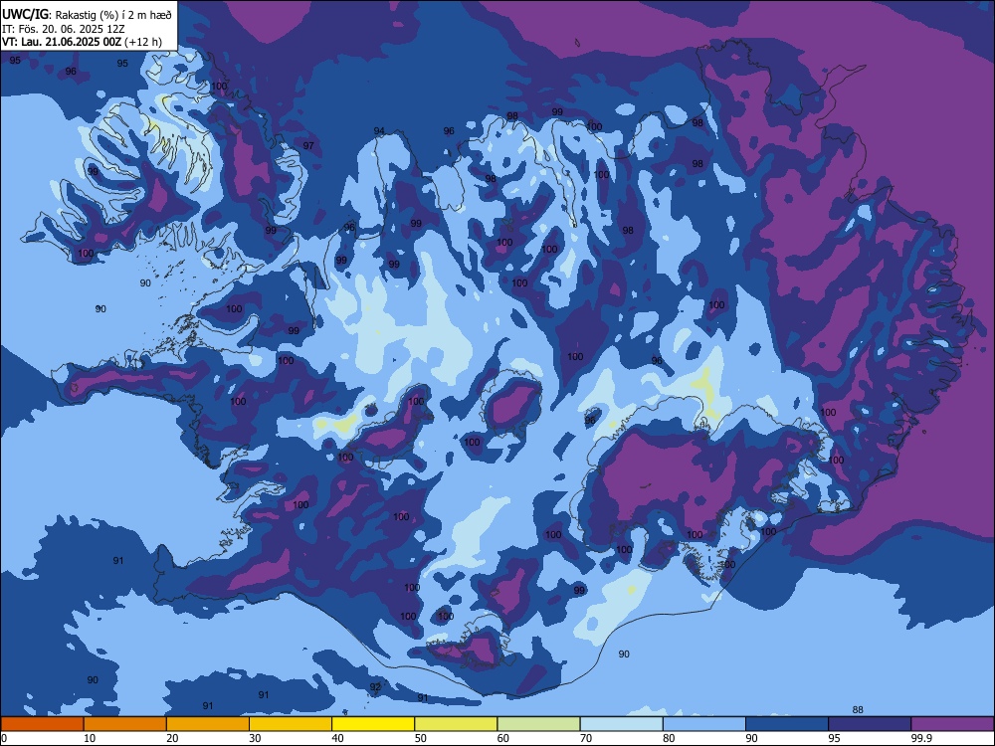Viewport: 995px width, 746px height.
Task: Click the '70' color scale tick label
Action: (x=586, y=738)
